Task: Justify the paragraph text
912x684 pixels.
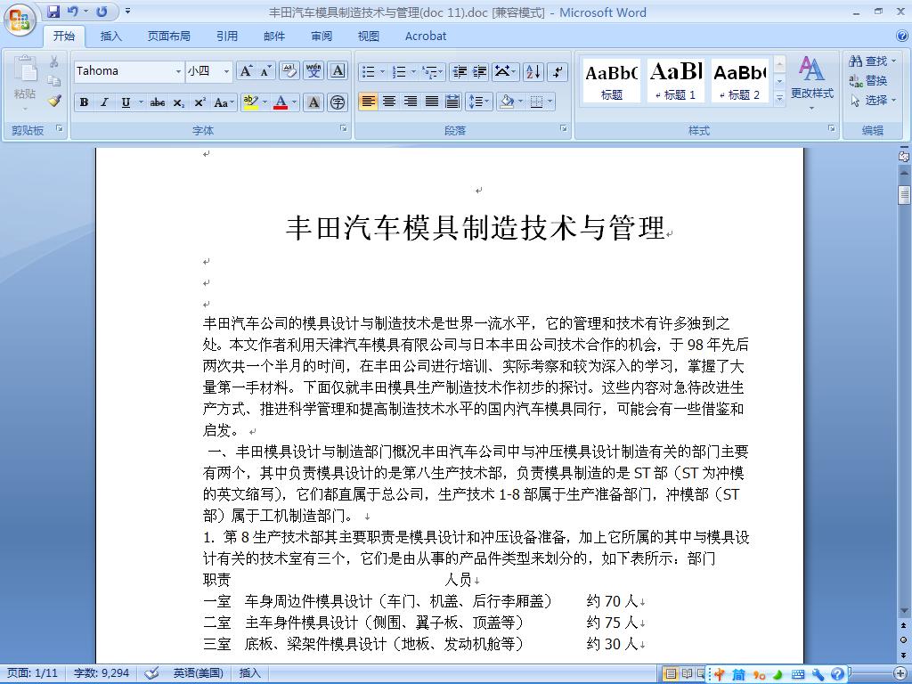Action: tap(432, 102)
